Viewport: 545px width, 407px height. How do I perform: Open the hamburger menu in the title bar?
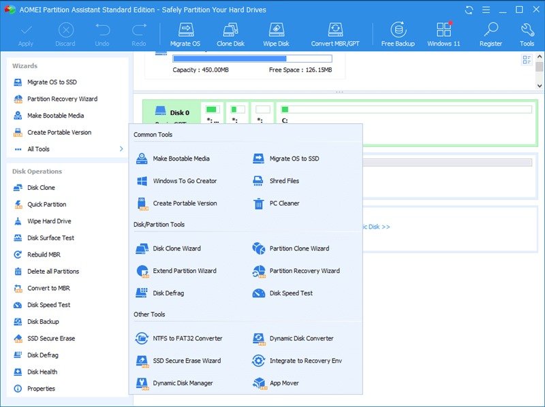(486, 10)
